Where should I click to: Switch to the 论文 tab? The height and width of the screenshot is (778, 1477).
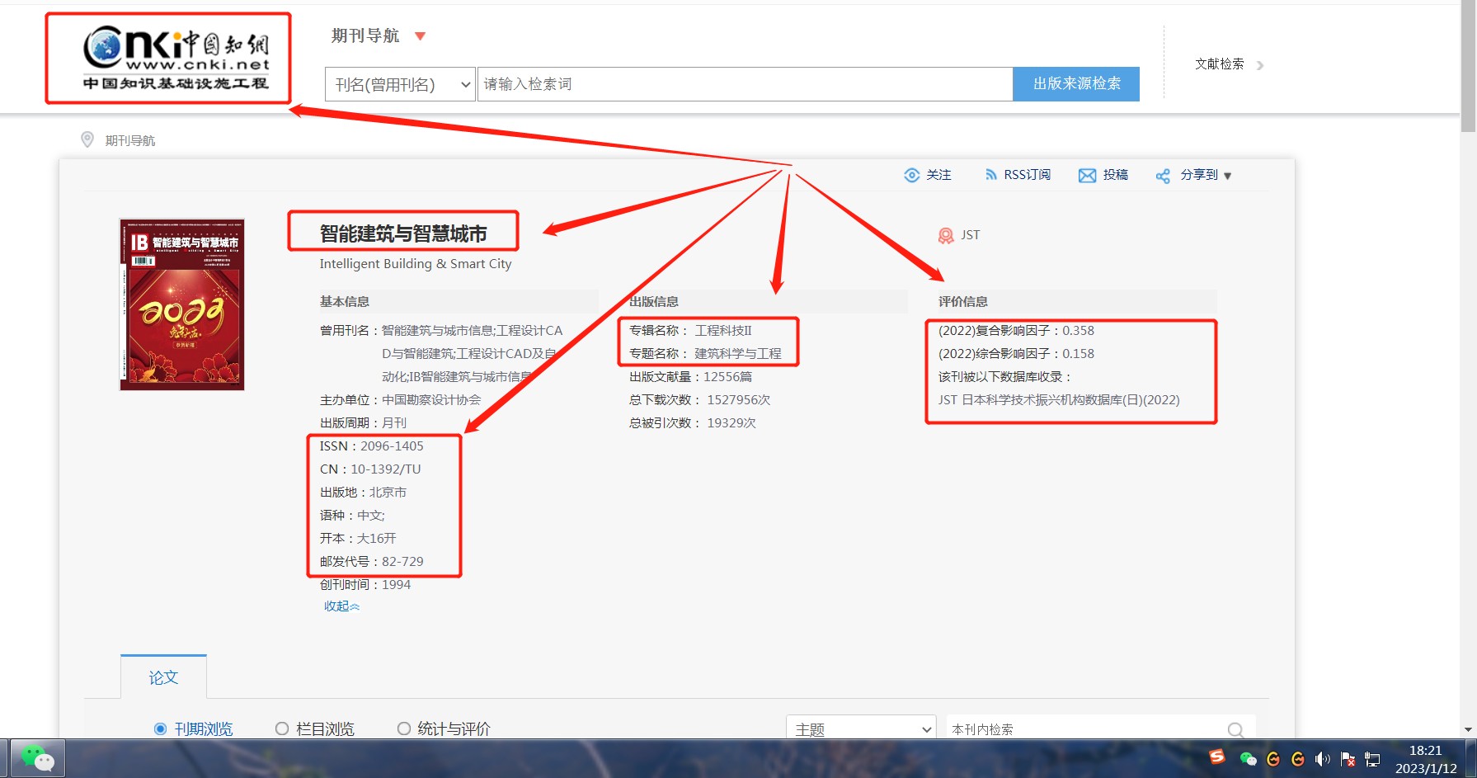coord(163,677)
